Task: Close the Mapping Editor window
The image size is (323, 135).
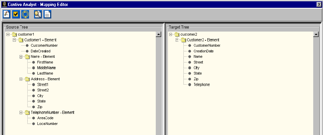Action: tap(319, 4)
